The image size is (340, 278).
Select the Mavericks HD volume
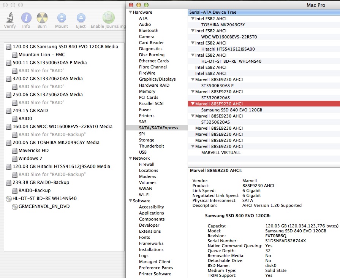33,150
